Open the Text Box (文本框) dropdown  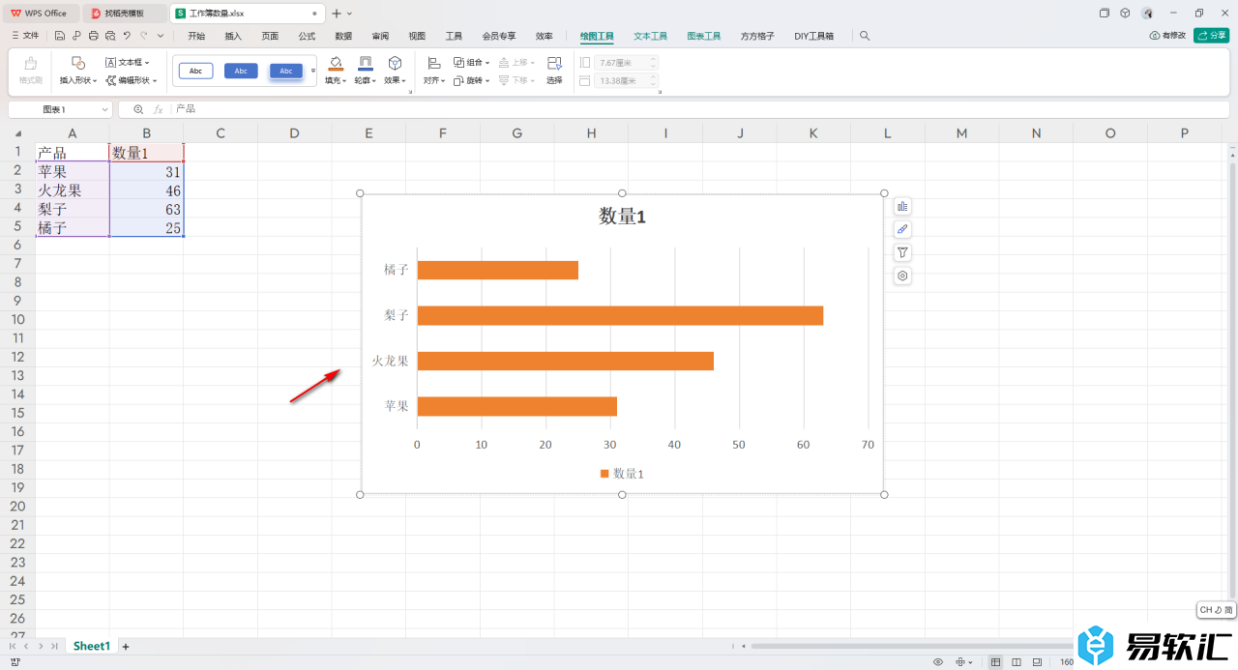[x=128, y=62]
